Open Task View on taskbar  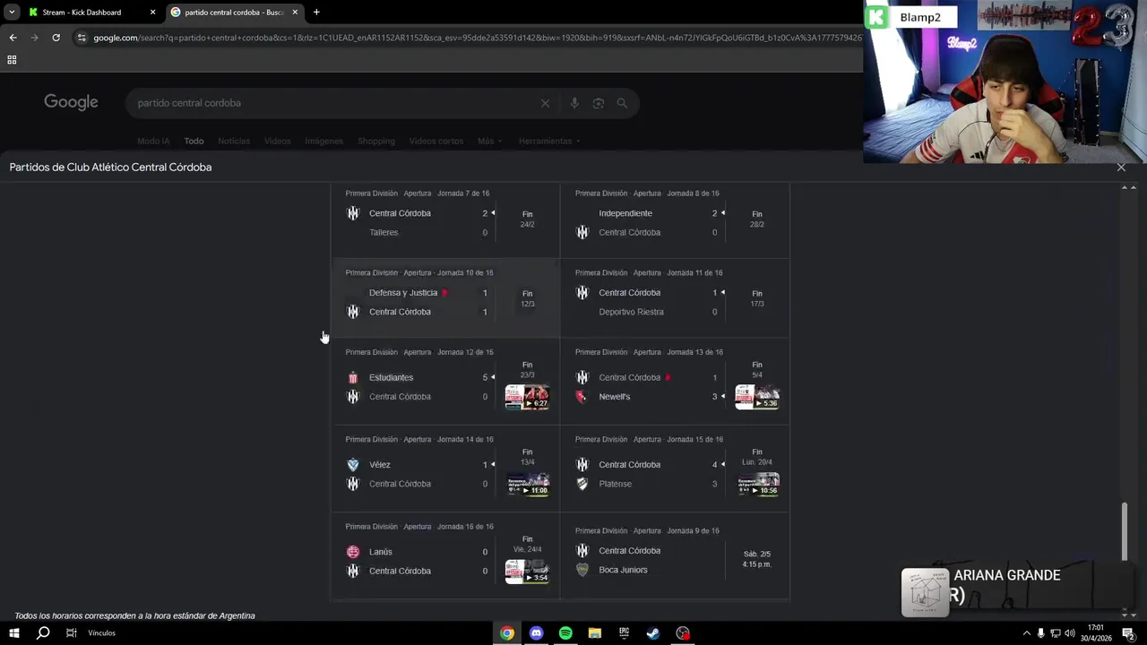click(x=72, y=633)
